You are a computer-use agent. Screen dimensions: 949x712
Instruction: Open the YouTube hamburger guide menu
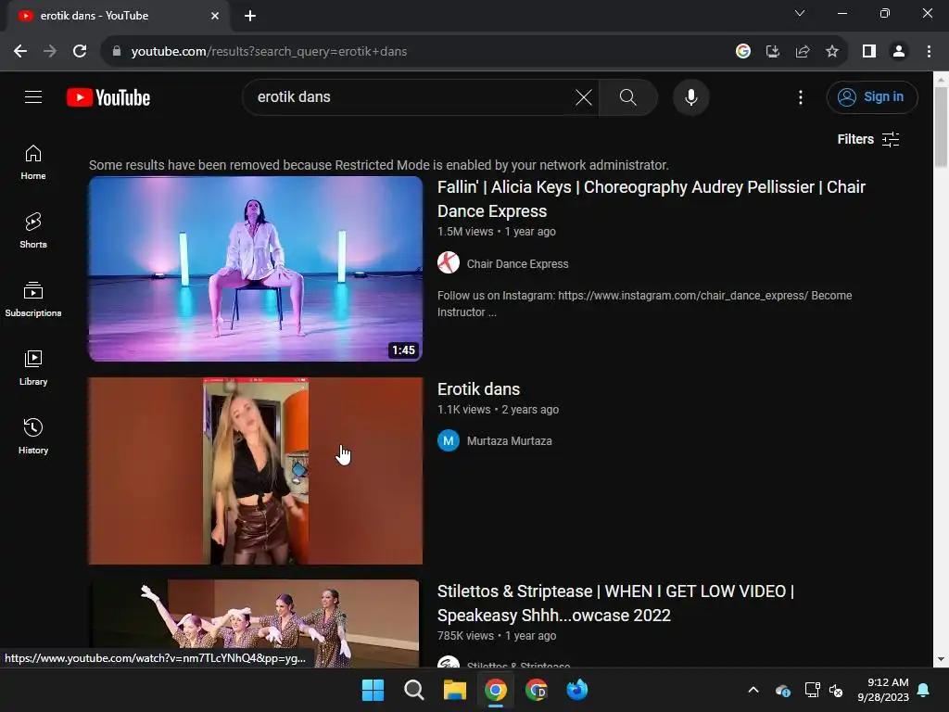coord(33,96)
